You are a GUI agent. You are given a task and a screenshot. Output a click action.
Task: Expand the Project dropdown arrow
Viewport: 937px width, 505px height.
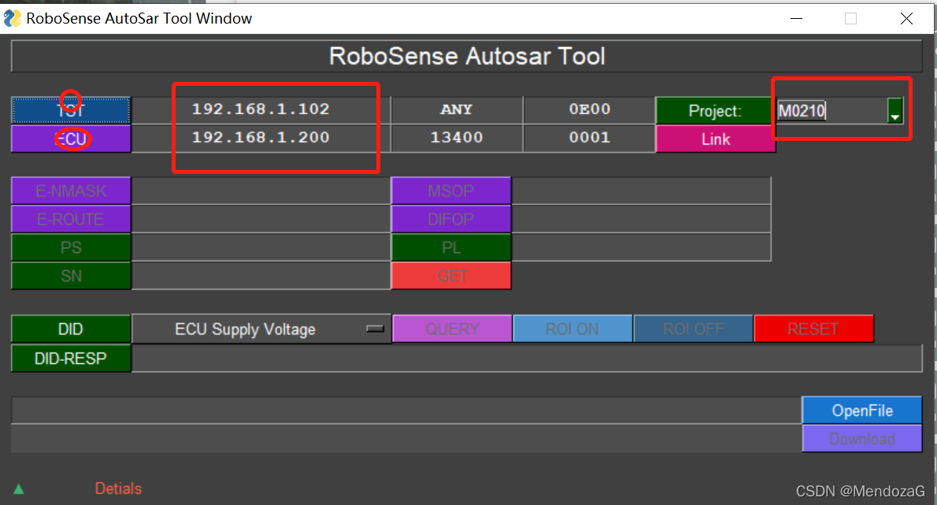894,110
